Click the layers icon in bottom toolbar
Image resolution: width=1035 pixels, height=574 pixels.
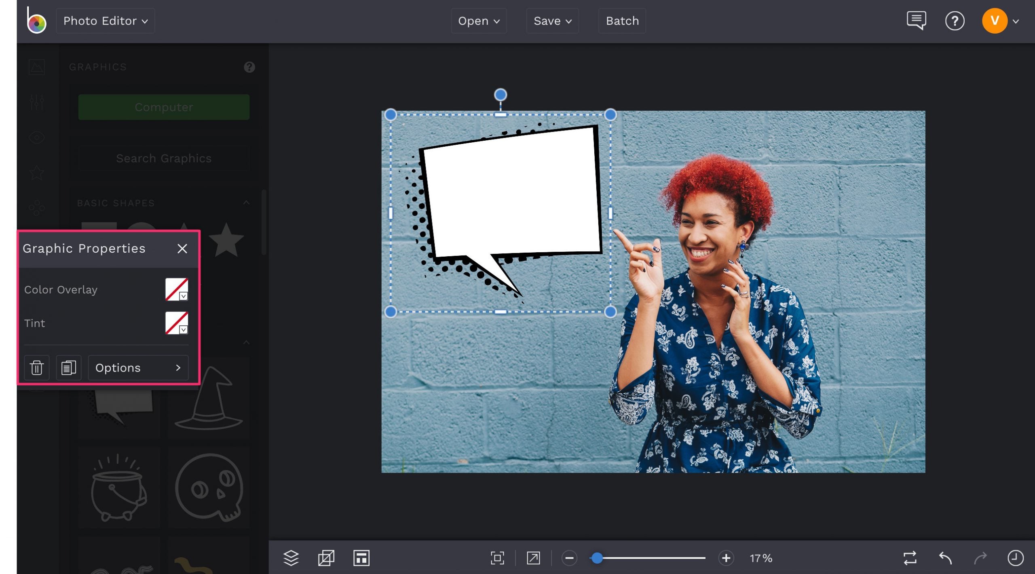pyautogui.click(x=291, y=558)
